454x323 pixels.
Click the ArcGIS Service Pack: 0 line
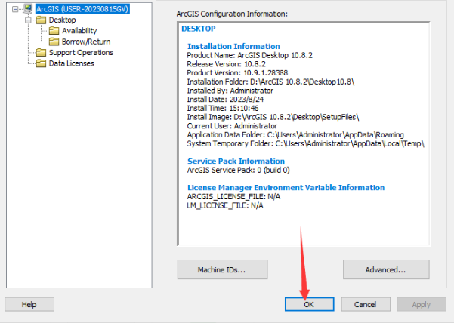pos(238,170)
